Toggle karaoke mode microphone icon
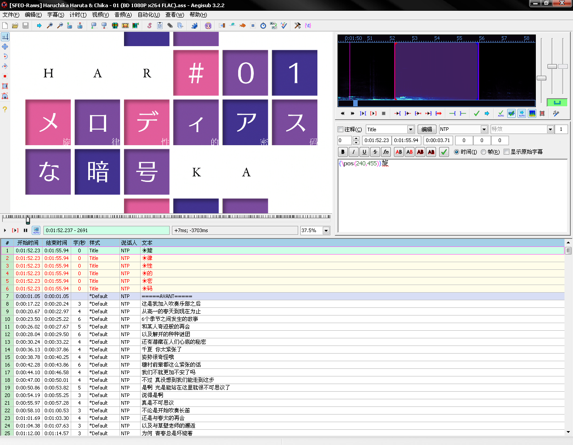 tap(556, 113)
